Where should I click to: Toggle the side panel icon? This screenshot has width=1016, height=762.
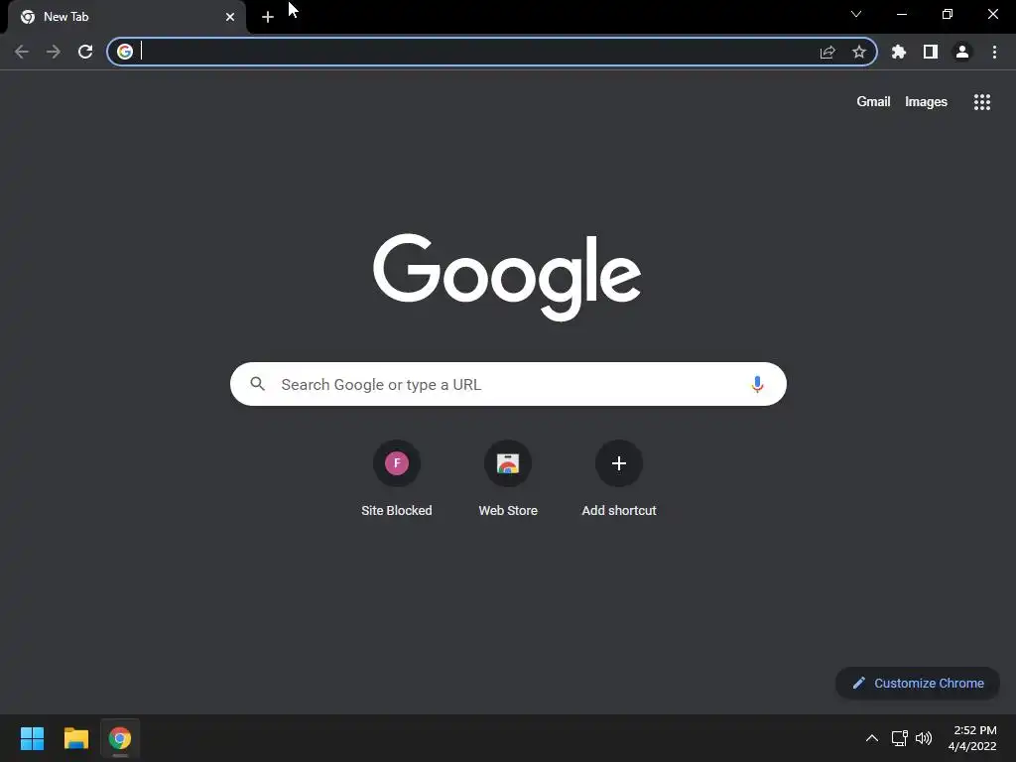[931, 52]
